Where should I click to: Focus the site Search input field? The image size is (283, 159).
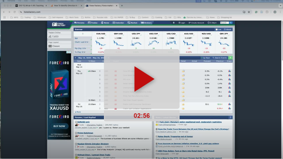coord(225,23)
